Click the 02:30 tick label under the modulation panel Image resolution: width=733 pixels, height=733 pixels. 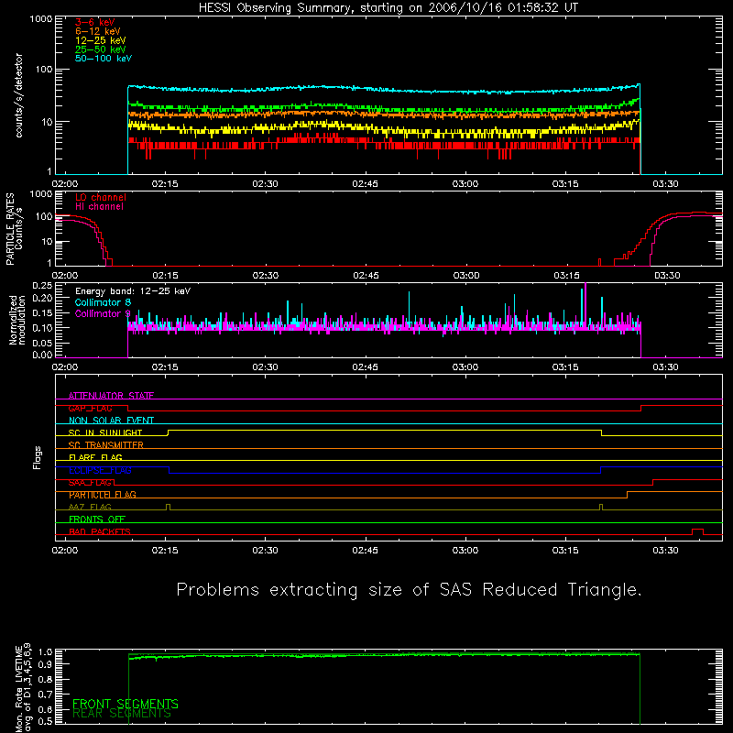pos(265,367)
